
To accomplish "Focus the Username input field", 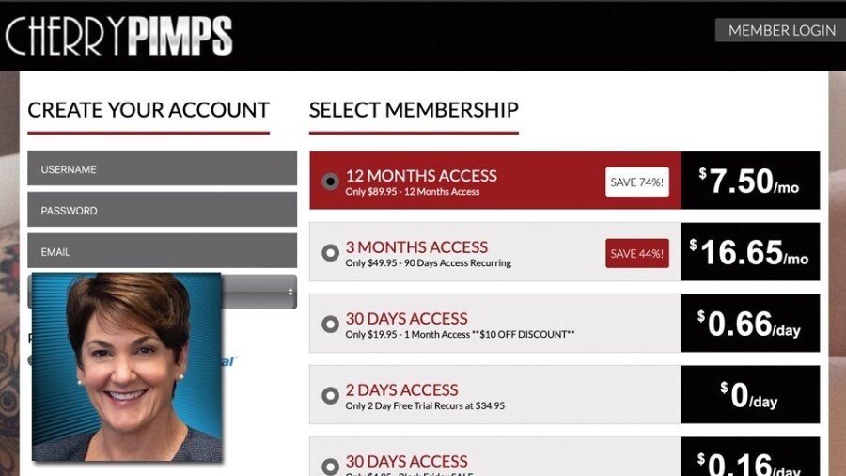I will pos(162,169).
